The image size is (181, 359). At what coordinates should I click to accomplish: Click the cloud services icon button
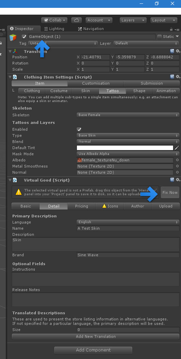click(x=76, y=20)
